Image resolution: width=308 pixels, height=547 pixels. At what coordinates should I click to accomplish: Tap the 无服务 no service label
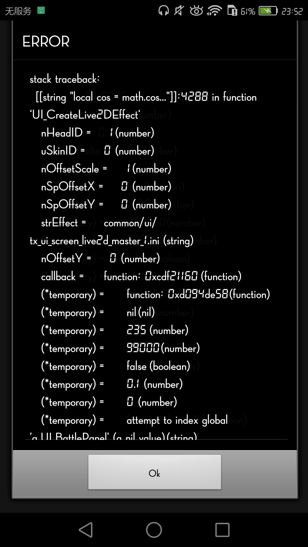[18, 11]
